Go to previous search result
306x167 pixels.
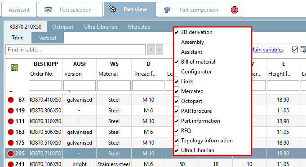[x=151, y=50]
